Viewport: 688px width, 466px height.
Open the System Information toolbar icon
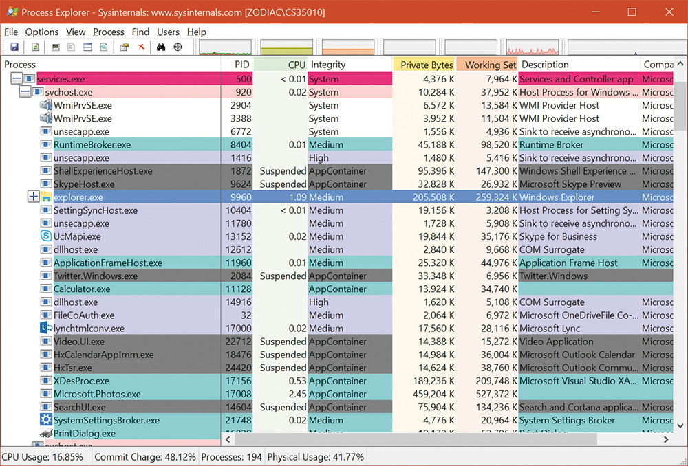[57, 47]
